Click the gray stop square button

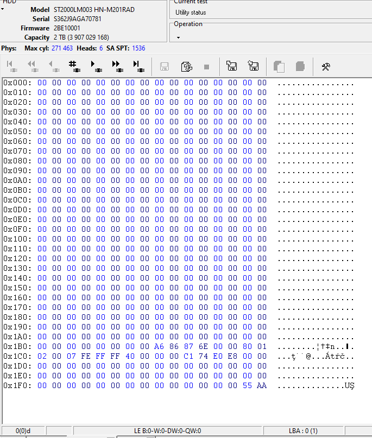tap(206, 67)
